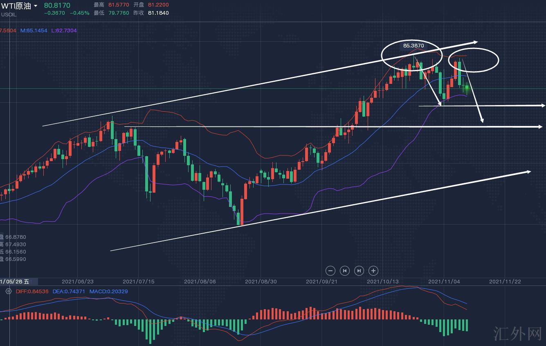Click the percent change −0.45%

point(79,13)
